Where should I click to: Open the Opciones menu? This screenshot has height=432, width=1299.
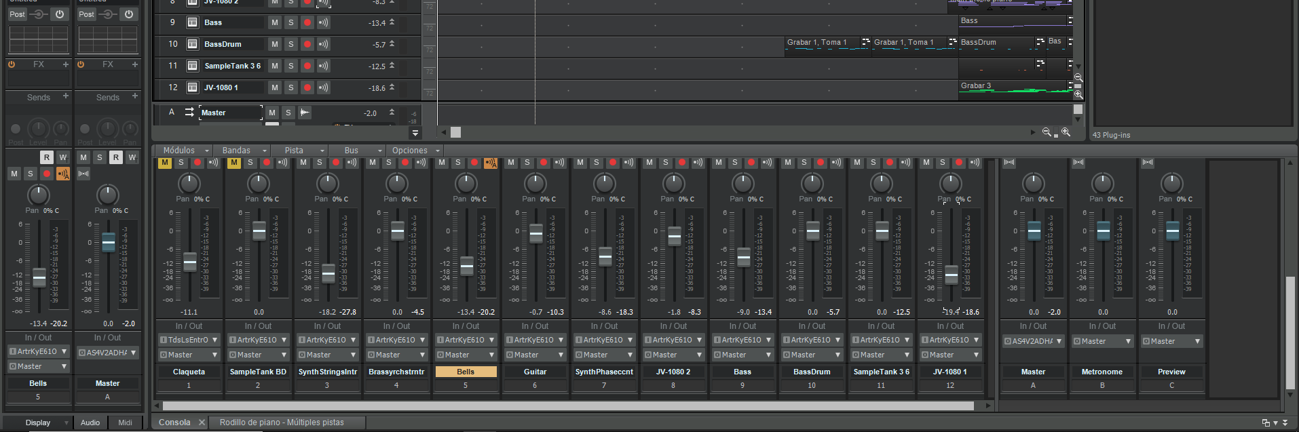[415, 151]
